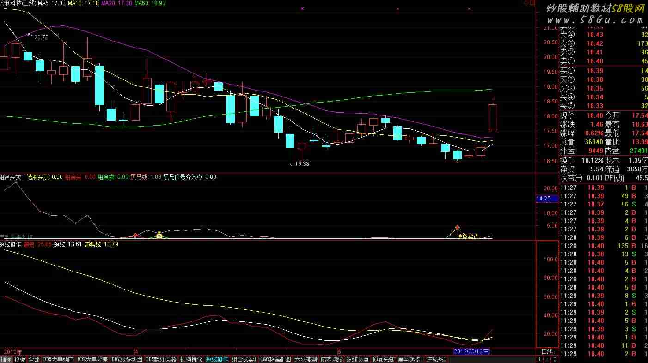Switch to the 指标 tab
Viewport: 648px width, 363px height.
[x=6, y=359]
